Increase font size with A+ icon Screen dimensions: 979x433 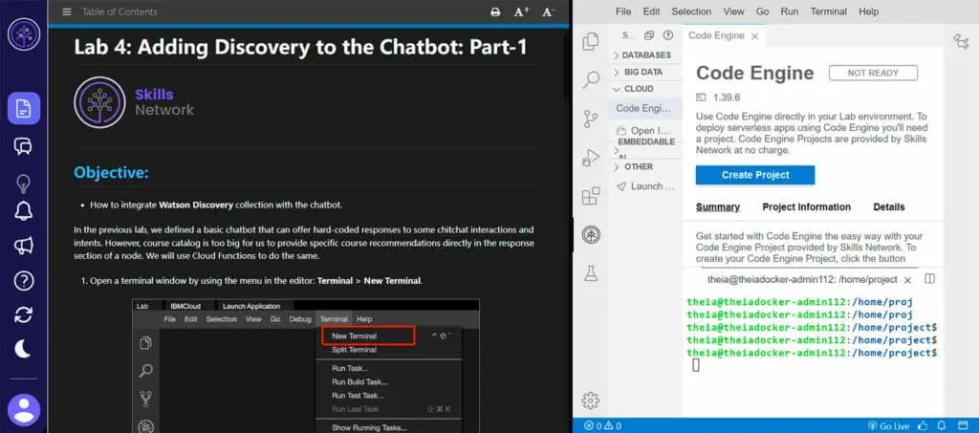coord(521,11)
